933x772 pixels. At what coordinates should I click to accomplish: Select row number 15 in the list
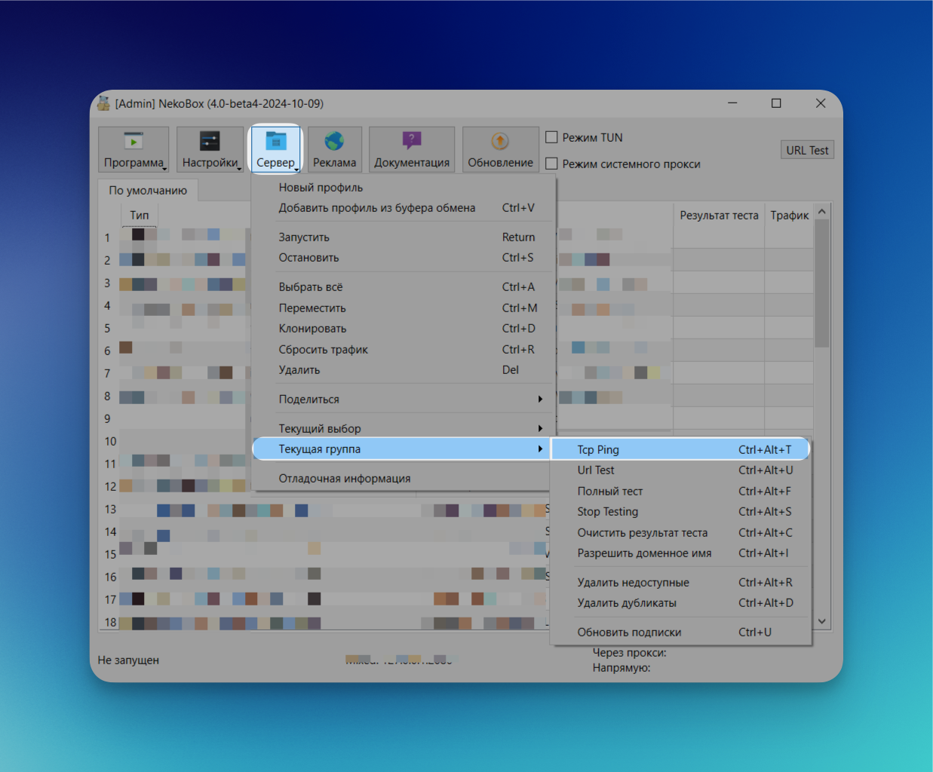[x=110, y=554]
